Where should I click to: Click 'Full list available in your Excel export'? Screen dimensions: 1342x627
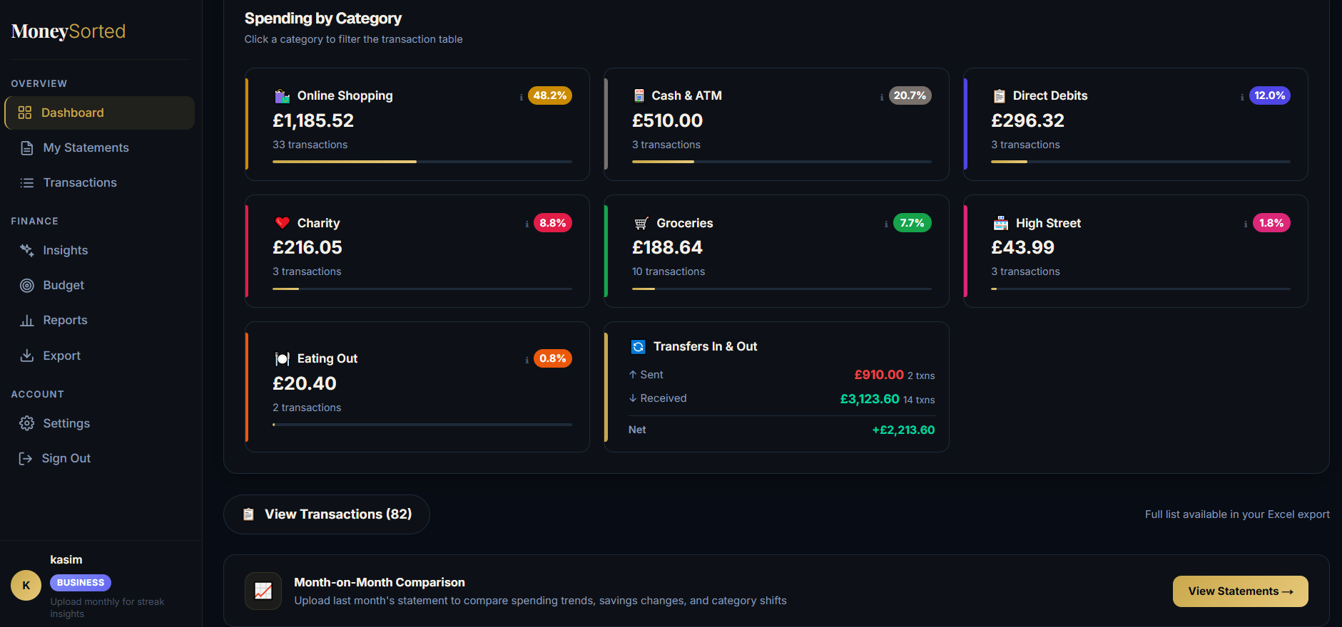[x=1237, y=514]
